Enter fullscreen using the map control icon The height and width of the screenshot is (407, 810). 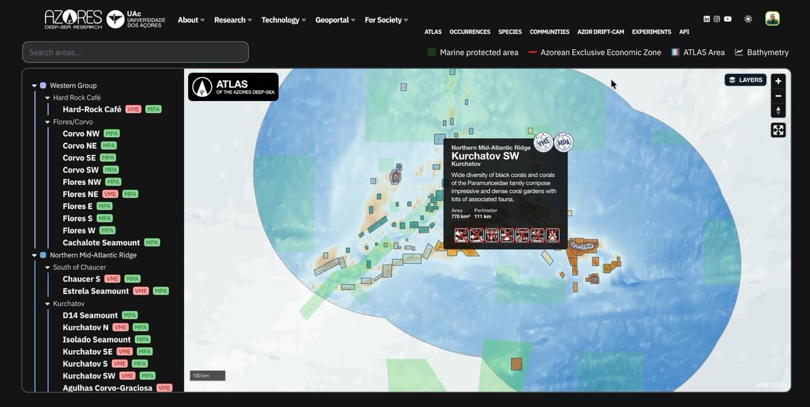[778, 130]
